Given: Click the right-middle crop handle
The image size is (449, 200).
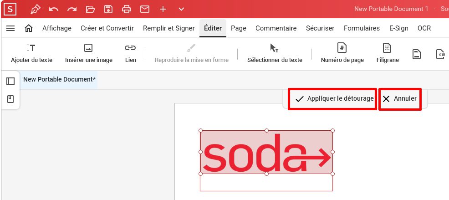Looking at the screenshot, I should tap(332, 152).
